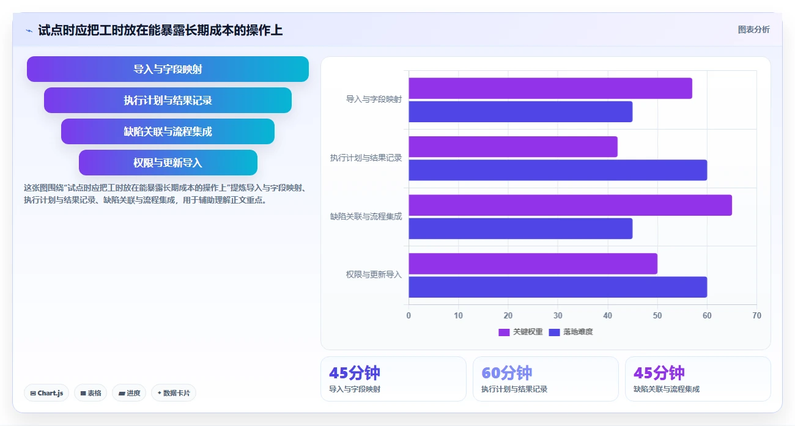
Task: Click the 关键权重 bar for 导入与字段映射
Action: point(550,88)
